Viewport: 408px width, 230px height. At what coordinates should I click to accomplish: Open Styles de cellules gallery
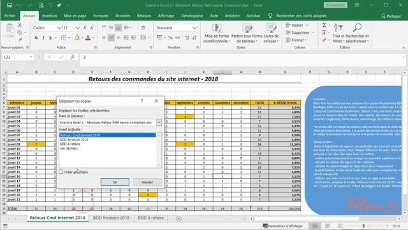[271, 33]
